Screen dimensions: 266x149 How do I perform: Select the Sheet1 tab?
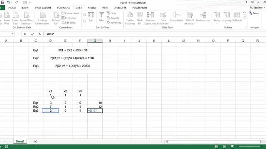tap(20, 142)
